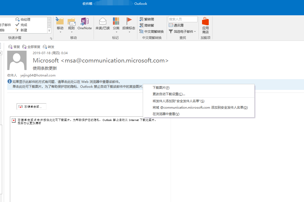Screen dimensions: 304x202
Task: Click the Forward (转发) button
Action: (x=49, y=47)
